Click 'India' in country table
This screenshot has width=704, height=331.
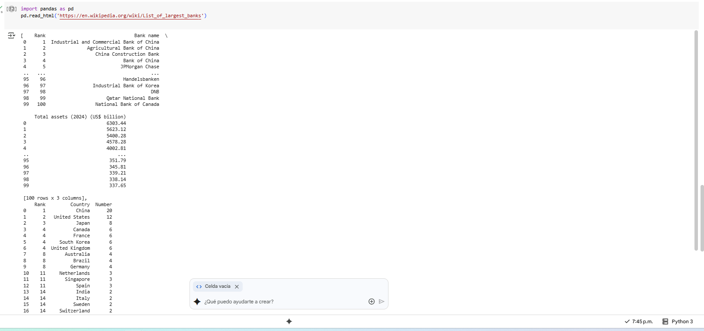point(83,292)
